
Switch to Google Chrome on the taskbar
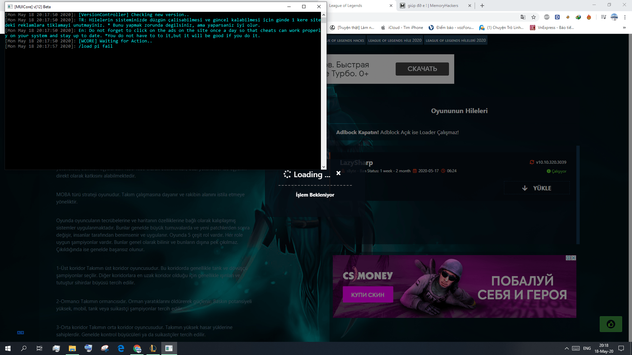pyautogui.click(x=137, y=348)
